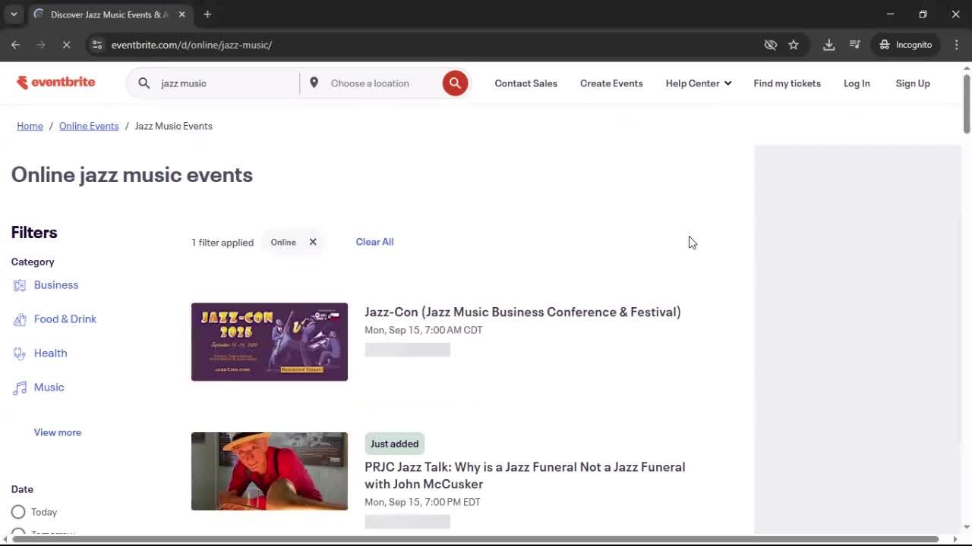Click the magnifier icon in search box
The height and width of the screenshot is (546, 972).
144,83
